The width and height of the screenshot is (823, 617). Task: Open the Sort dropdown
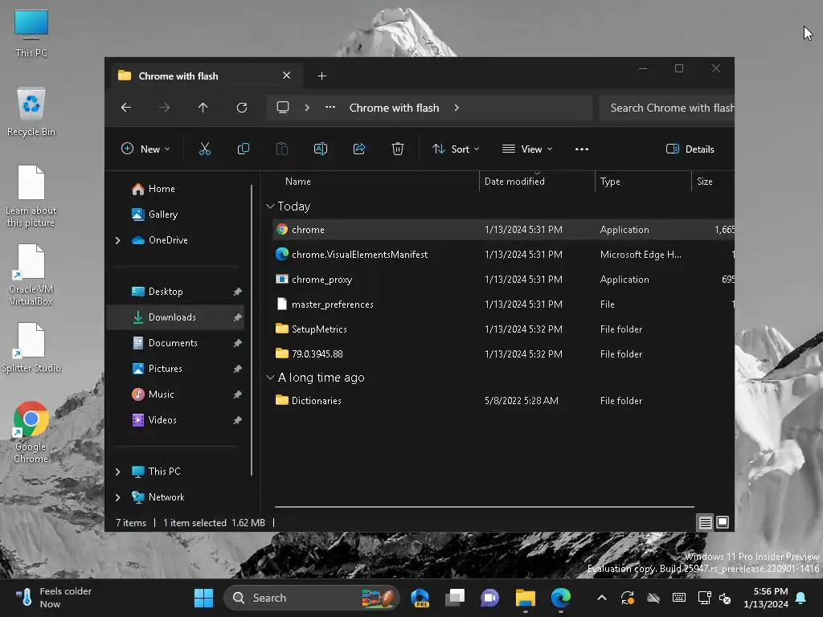click(x=455, y=149)
